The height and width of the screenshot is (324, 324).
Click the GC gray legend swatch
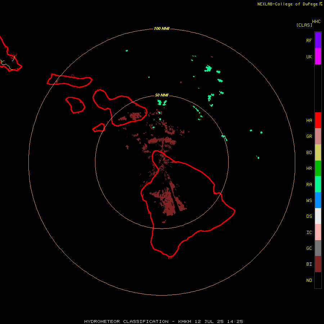point(318,248)
